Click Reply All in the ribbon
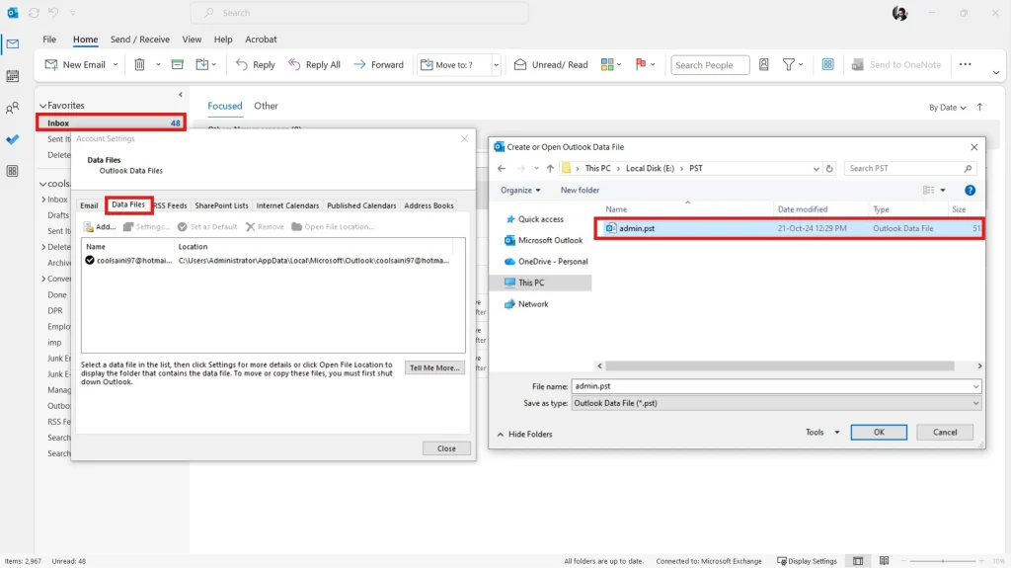The image size is (1011, 568). pyautogui.click(x=314, y=64)
